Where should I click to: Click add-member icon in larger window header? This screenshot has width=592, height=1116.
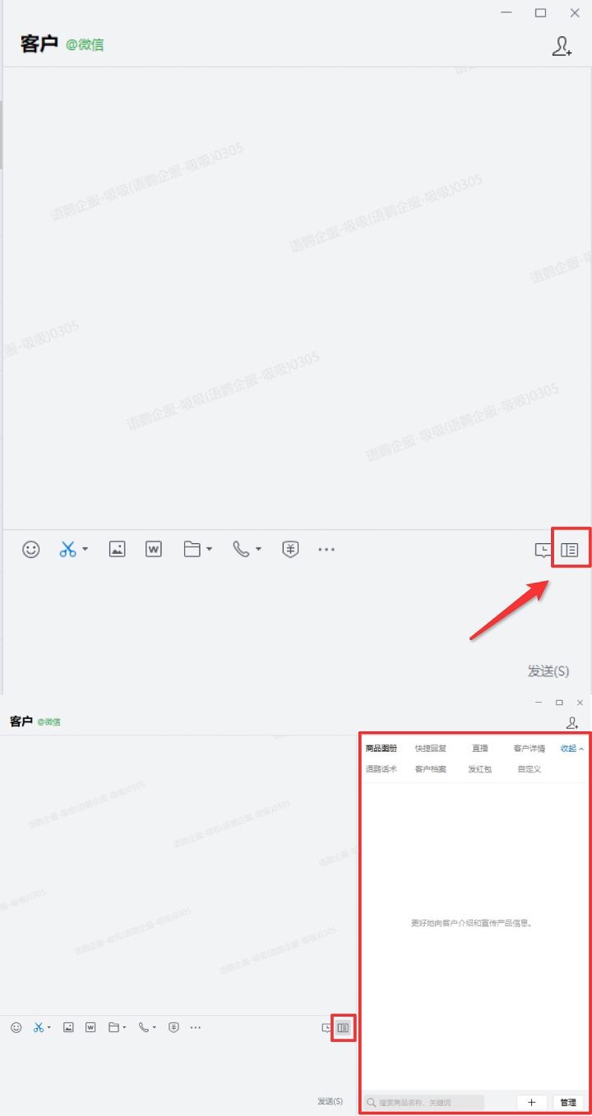point(562,46)
